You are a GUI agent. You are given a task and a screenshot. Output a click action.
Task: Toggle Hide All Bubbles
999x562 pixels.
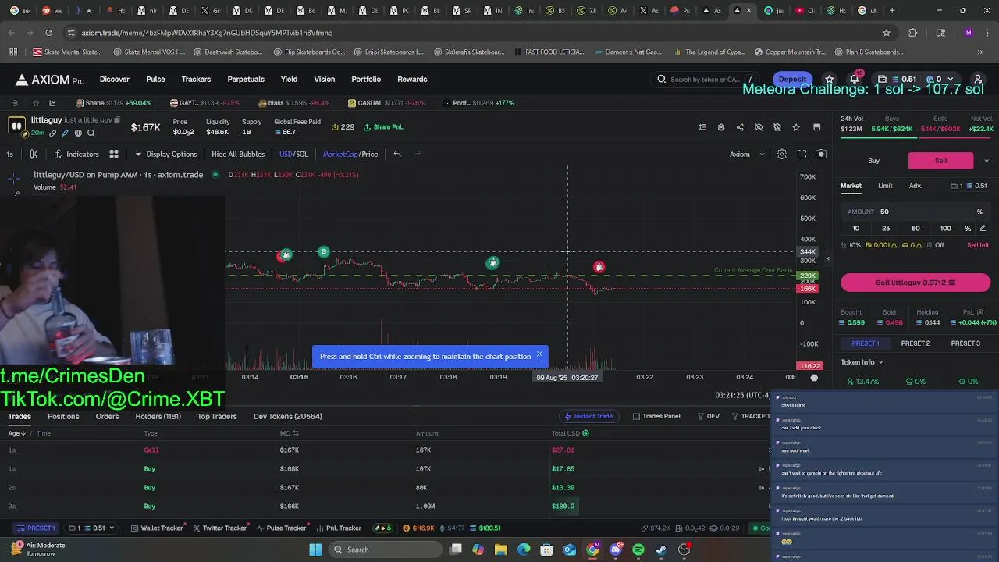pyautogui.click(x=238, y=155)
